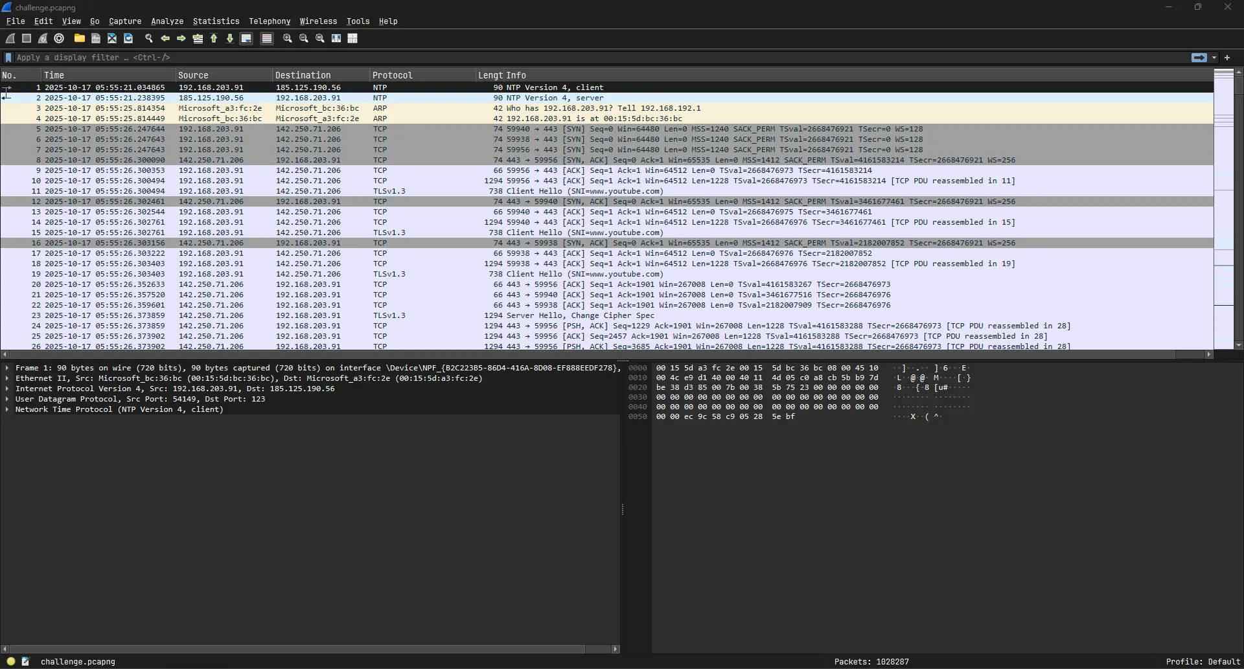The height and width of the screenshot is (669, 1244).
Task: Click inside the display filter input field
Action: point(583,58)
